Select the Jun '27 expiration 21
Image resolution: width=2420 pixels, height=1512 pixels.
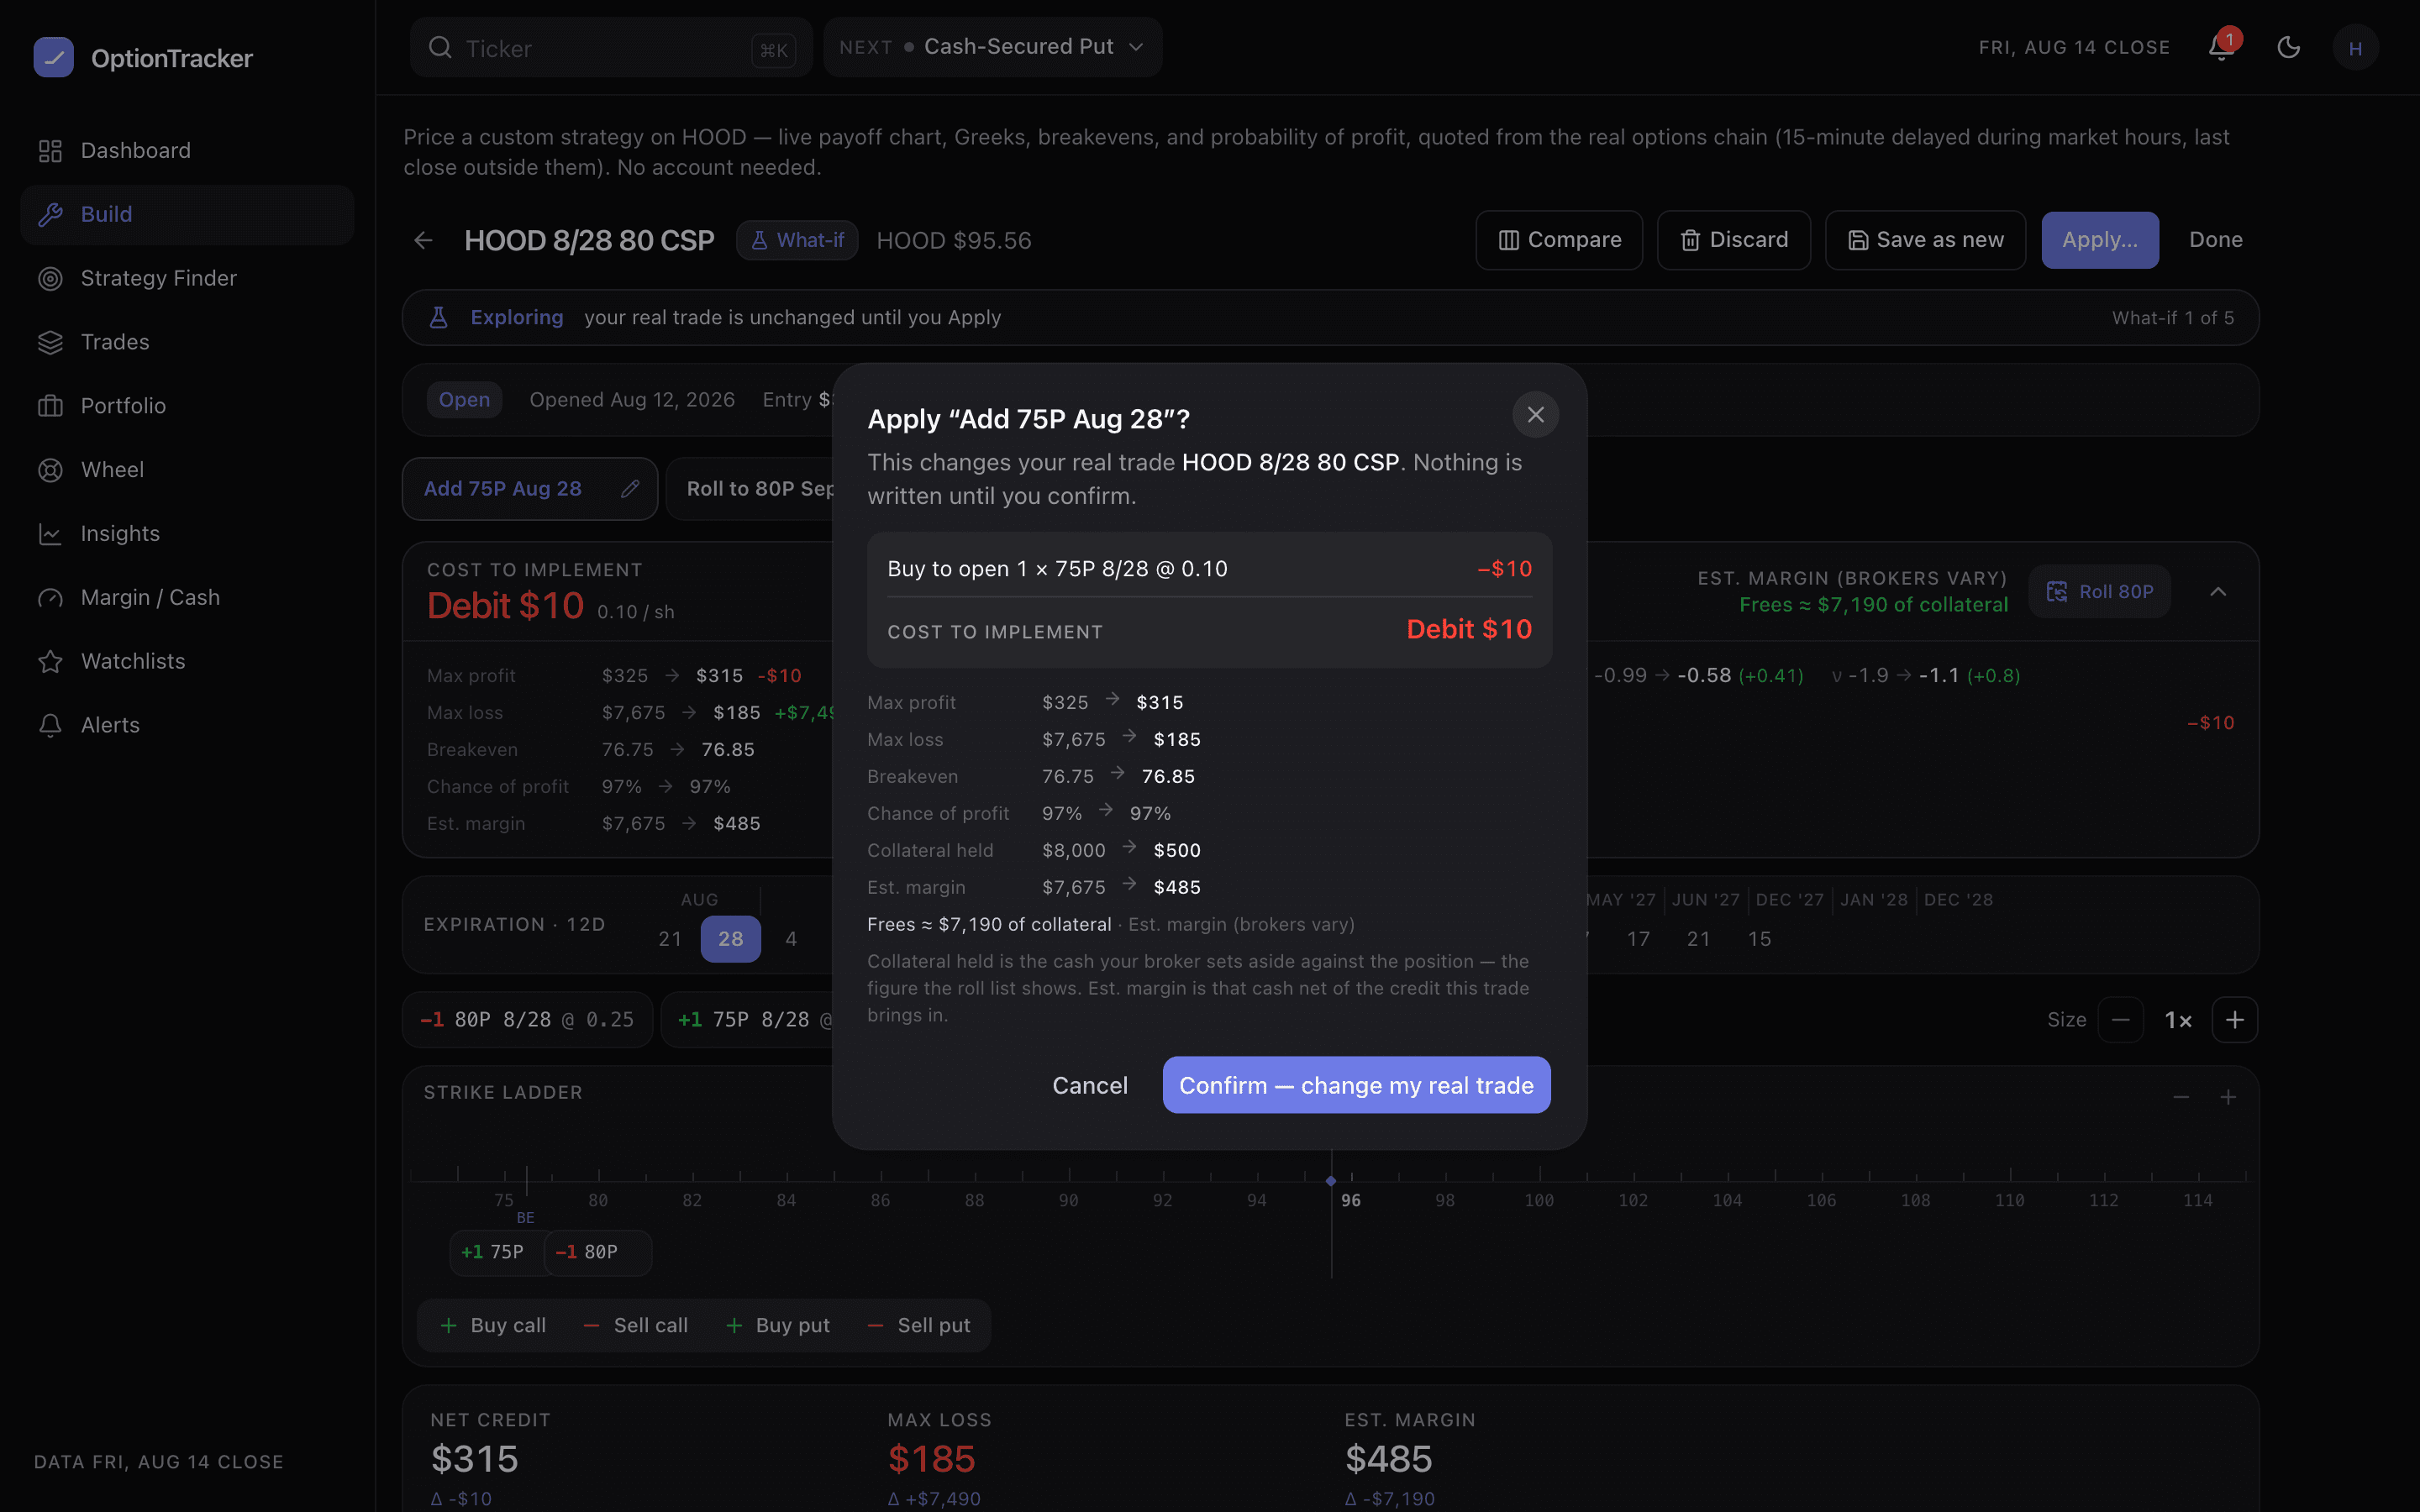(1699, 939)
